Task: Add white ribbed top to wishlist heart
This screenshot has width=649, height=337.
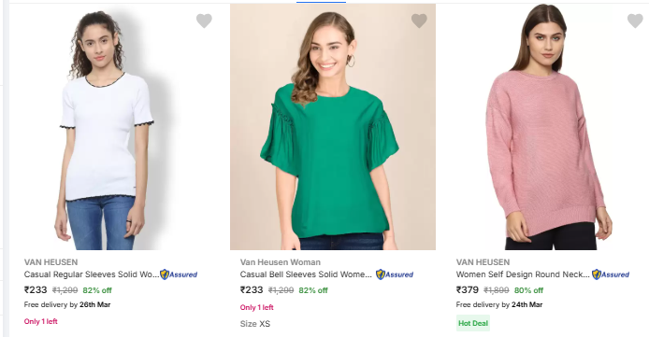Action: [204, 21]
